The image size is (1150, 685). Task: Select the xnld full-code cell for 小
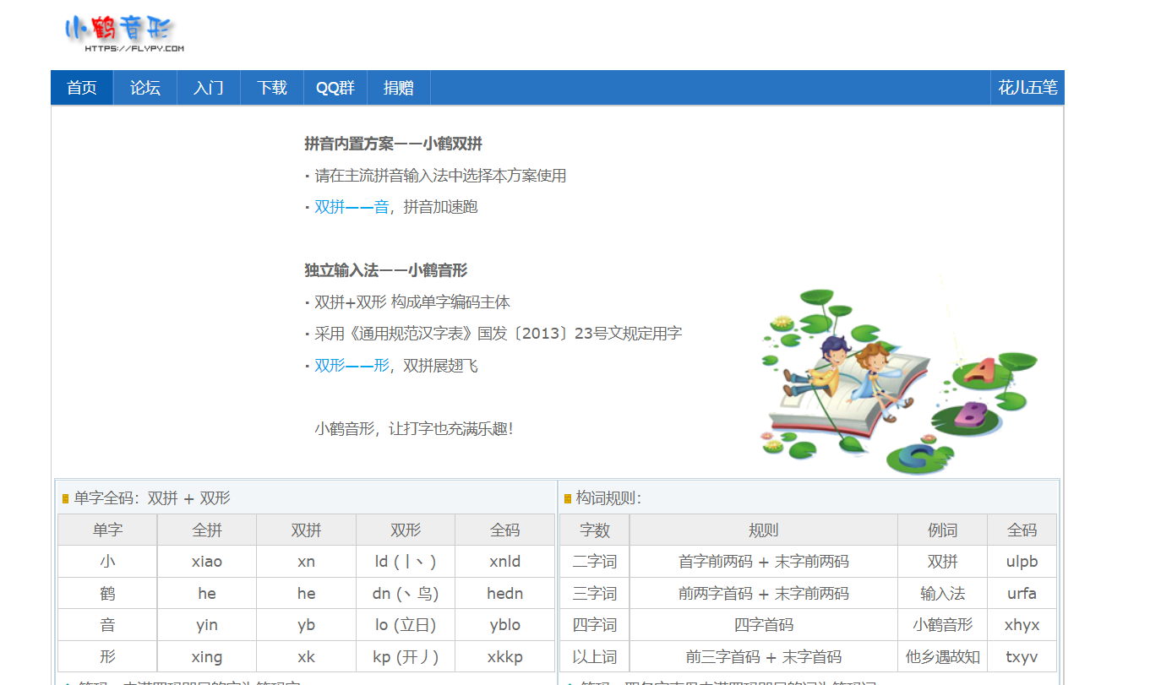click(504, 561)
